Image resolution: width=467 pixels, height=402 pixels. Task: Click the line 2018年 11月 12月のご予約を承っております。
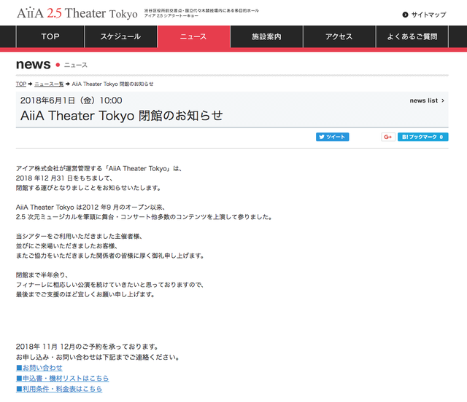pyautogui.click(x=88, y=347)
